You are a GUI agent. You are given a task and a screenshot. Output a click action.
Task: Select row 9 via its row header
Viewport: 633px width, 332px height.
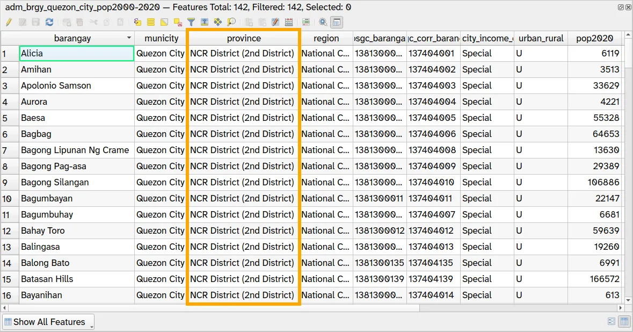[10, 182]
